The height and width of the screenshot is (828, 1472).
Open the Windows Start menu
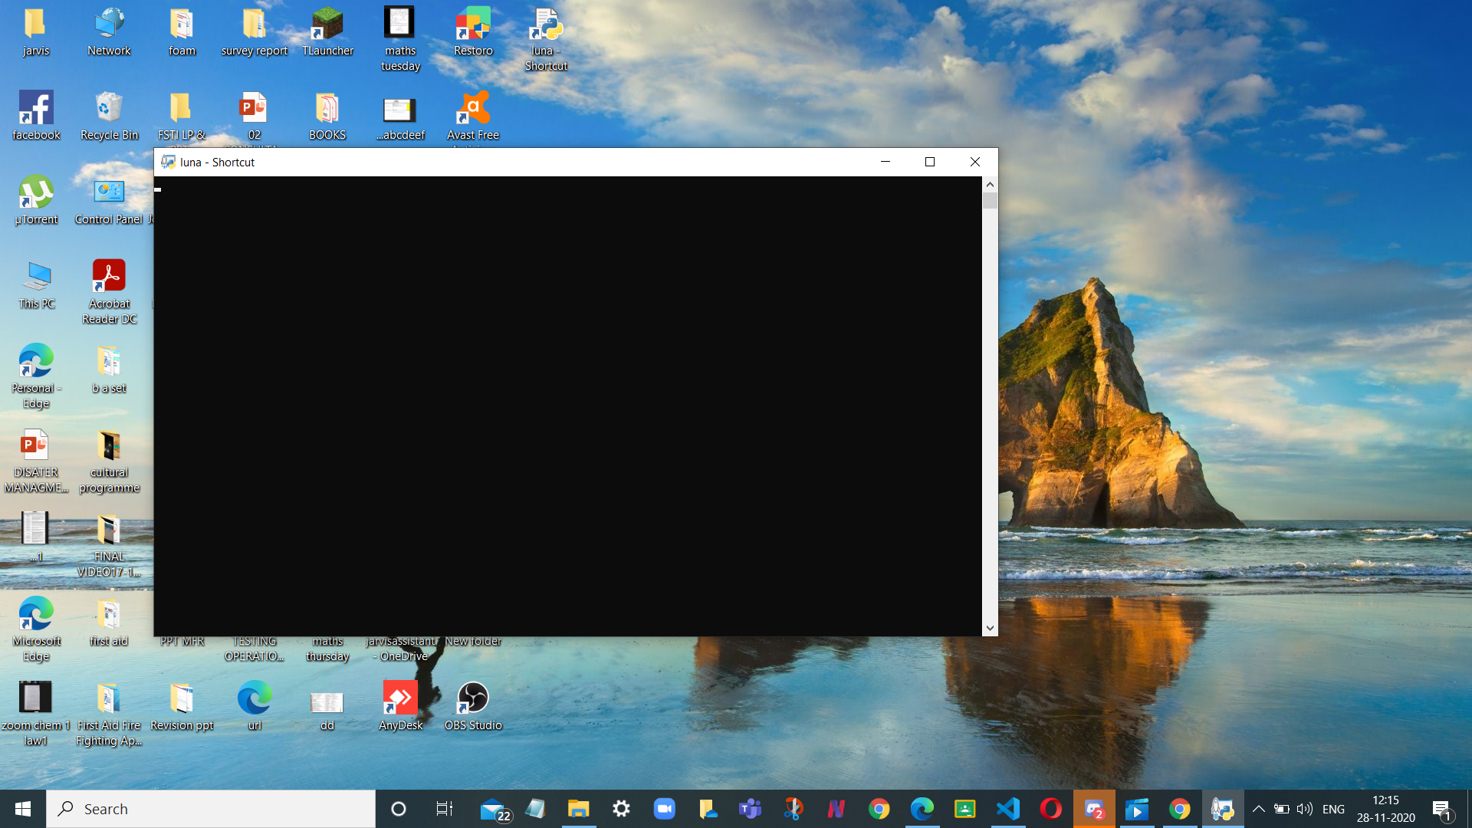(23, 809)
